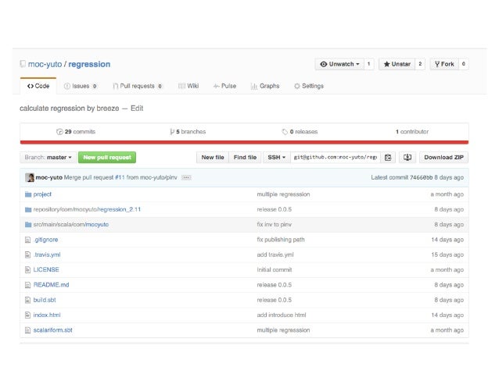Switch to the Issues tab
This screenshot has height=374, width=499.
81,86
